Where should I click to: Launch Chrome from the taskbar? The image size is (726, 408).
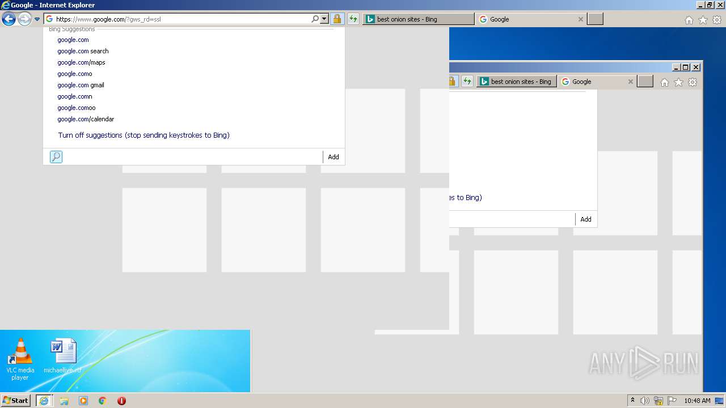click(x=103, y=401)
